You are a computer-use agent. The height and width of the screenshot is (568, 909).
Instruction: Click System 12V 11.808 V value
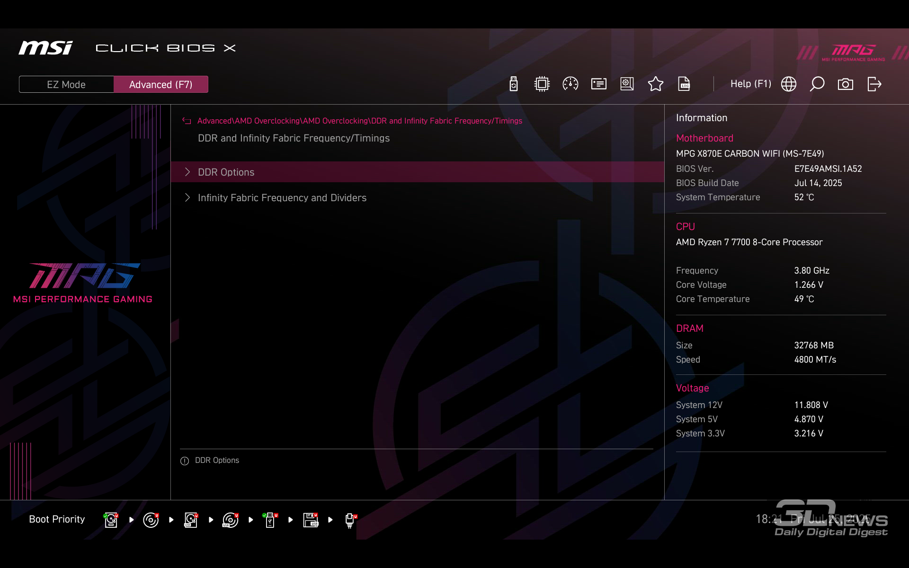coord(811,405)
